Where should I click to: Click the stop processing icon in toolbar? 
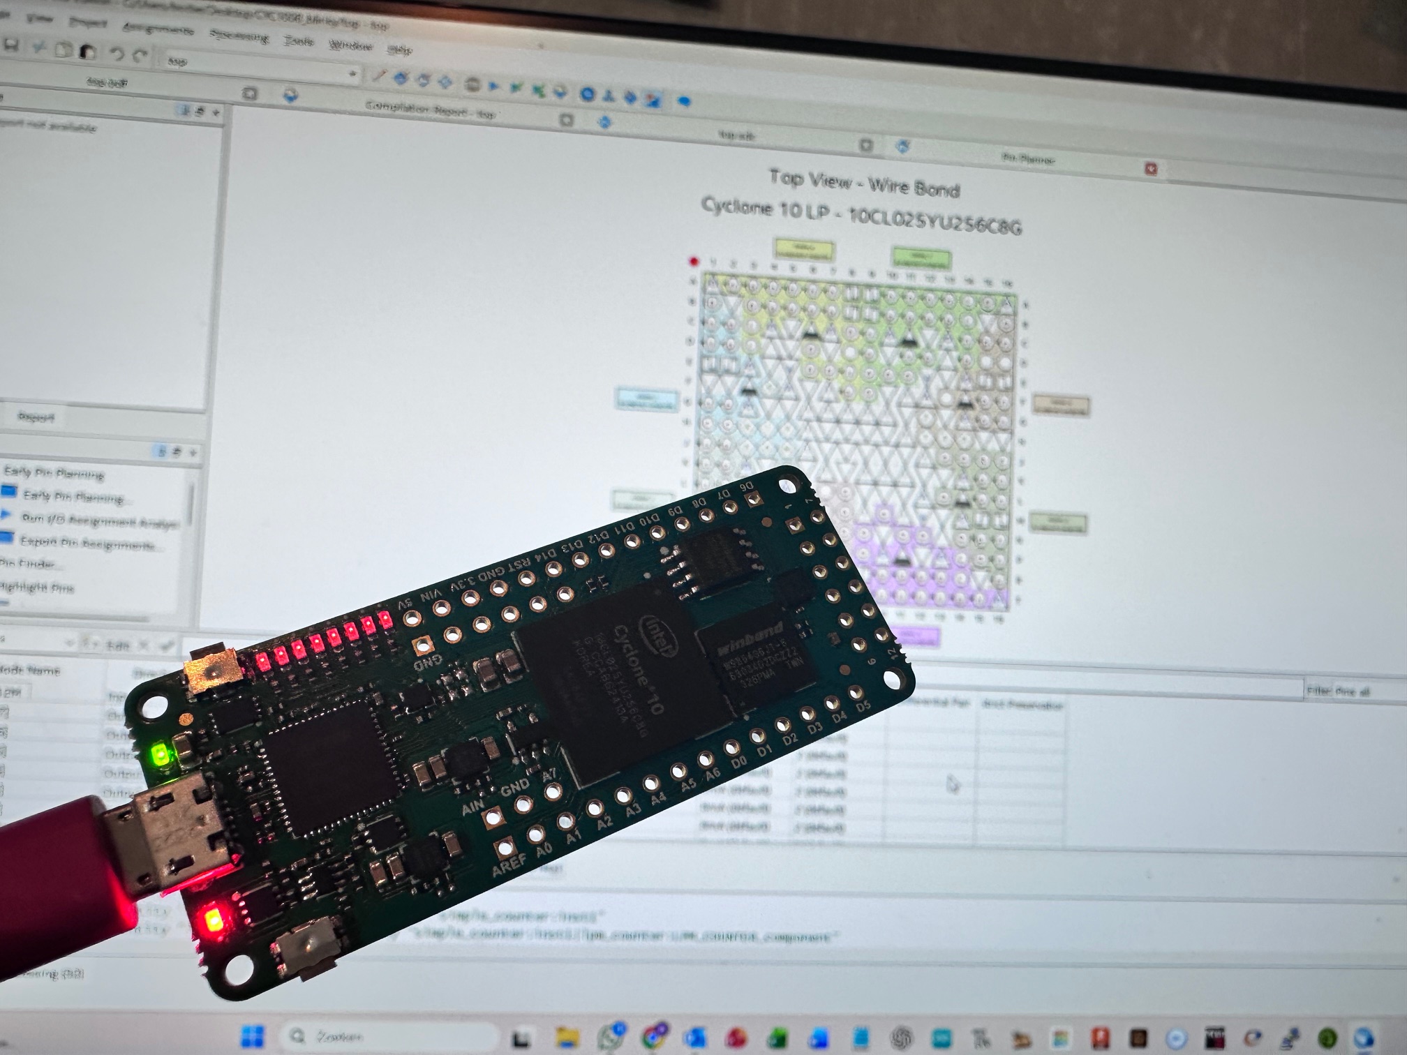point(472,85)
